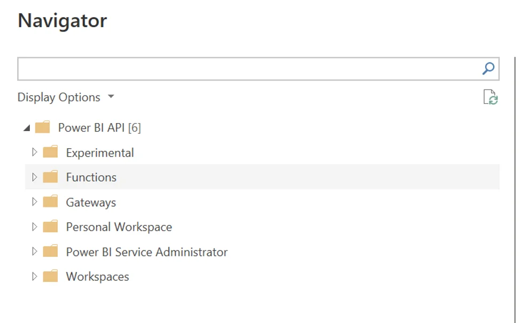Expand the Experimental folder arrow

(35, 152)
